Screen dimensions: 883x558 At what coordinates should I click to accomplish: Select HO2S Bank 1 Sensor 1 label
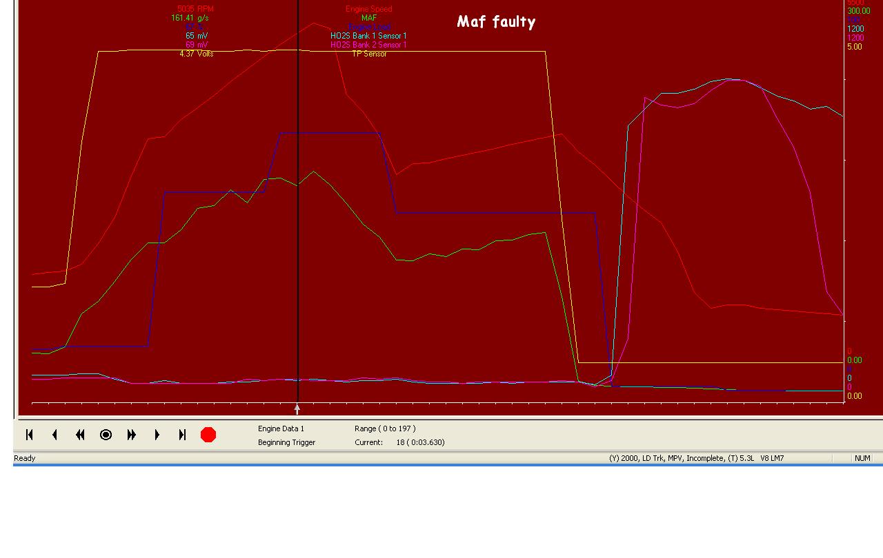click(x=368, y=36)
